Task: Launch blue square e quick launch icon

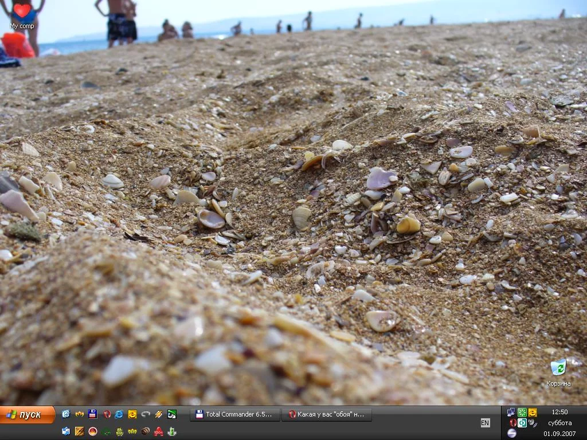Action: pyautogui.click(x=66, y=414)
